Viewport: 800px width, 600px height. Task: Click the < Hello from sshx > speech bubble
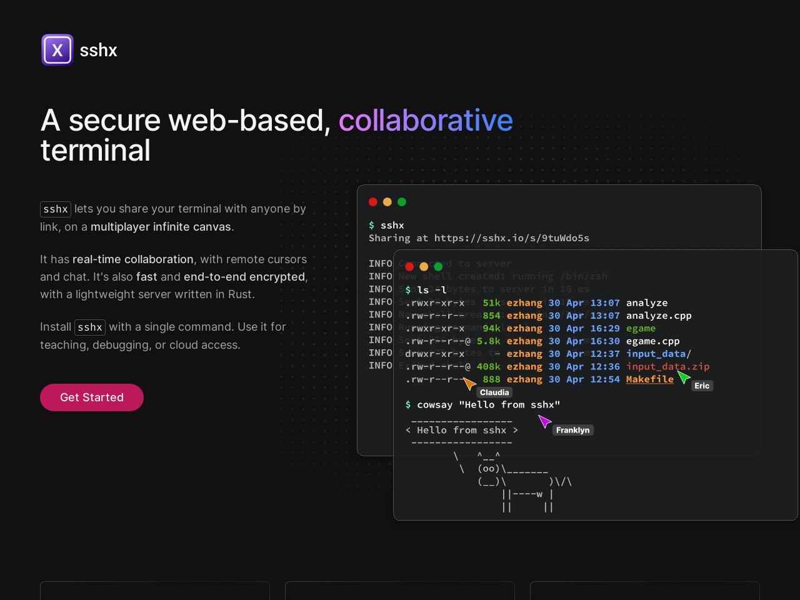[x=462, y=430]
